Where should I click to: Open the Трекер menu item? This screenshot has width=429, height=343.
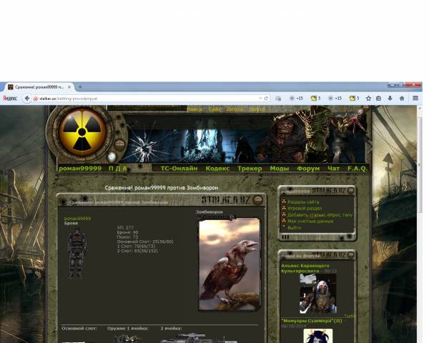coord(250,169)
